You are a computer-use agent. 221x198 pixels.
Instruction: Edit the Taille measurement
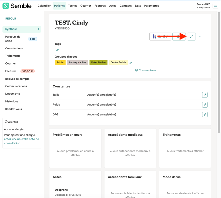coord(205,95)
